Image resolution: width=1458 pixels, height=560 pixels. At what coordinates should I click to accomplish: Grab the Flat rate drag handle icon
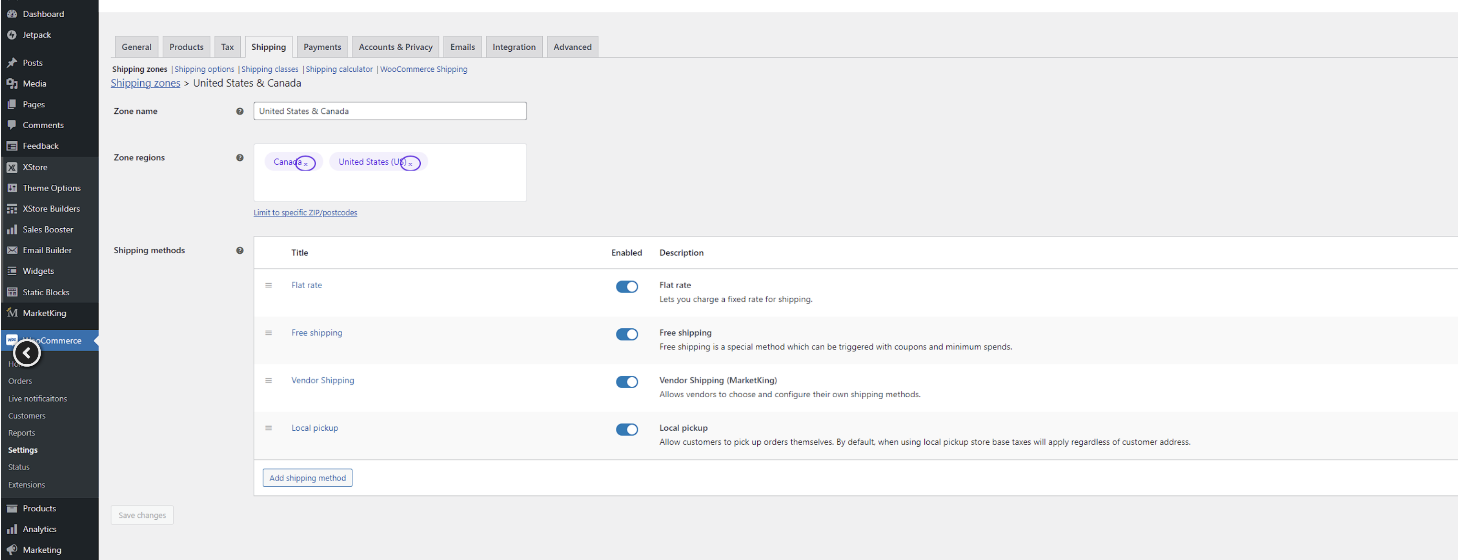269,285
